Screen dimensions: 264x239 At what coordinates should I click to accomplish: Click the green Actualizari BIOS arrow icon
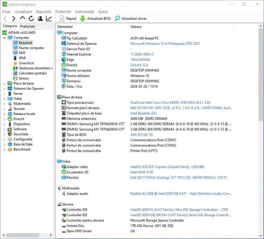83,18
